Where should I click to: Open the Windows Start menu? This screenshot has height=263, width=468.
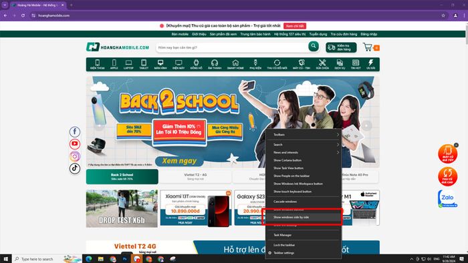pos(5,259)
